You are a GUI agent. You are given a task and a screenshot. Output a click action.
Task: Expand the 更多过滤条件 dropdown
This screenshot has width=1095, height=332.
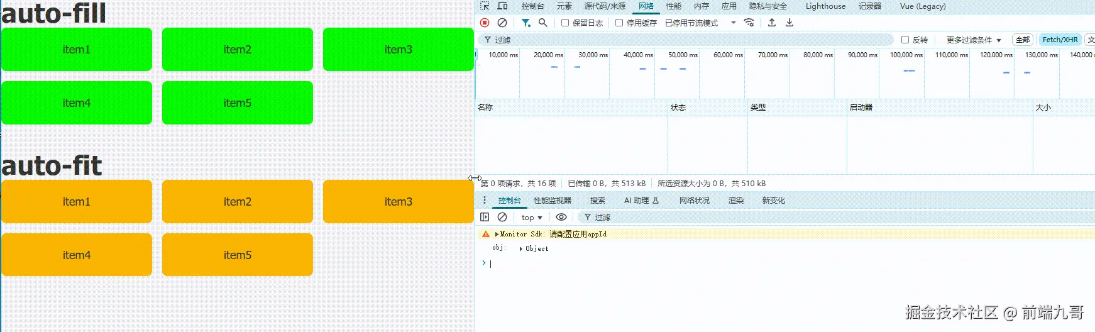[973, 40]
